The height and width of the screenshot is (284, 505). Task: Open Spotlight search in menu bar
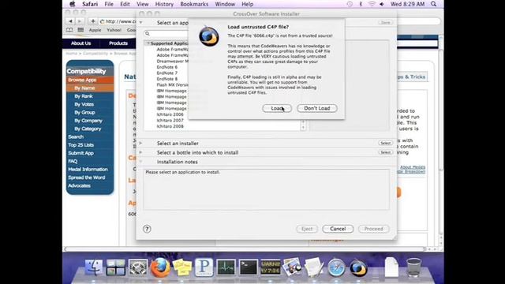pyautogui.click(x=433, y=4)
